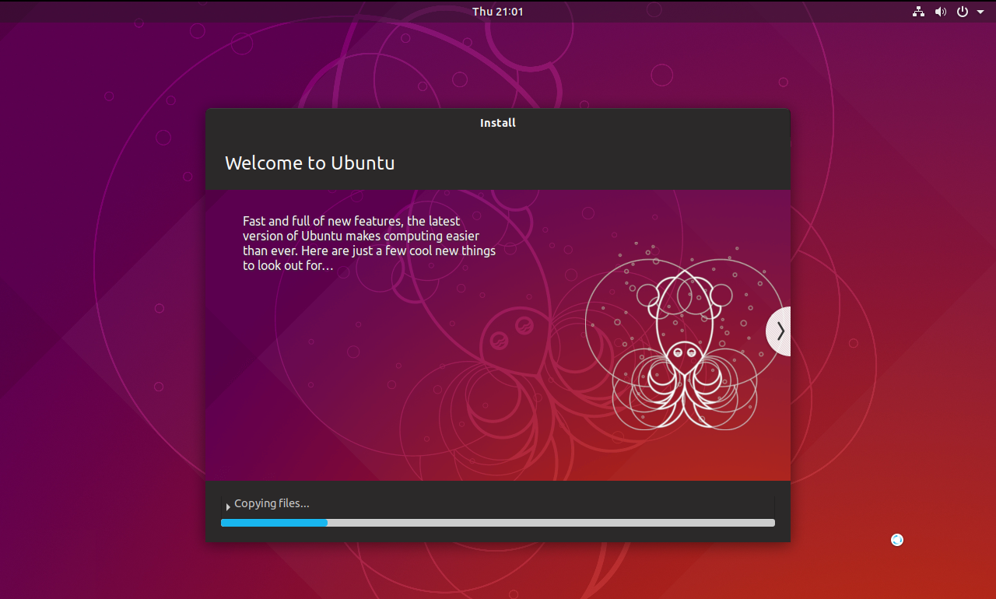Viewport: 996px width, 599px height.
Task: Click the white octopus line-art illustration
Action: click(x=682, y=350)
